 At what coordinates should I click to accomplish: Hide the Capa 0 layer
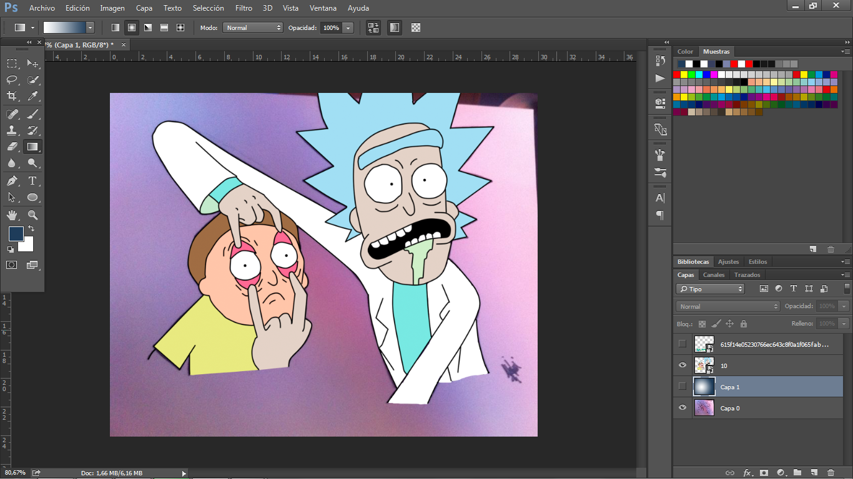click(683, 408)
